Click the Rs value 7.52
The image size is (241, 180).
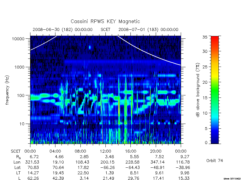point(160,157)
